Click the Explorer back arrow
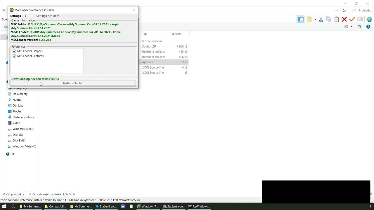This screenshot has width=374, height=210. pos(4,10)
